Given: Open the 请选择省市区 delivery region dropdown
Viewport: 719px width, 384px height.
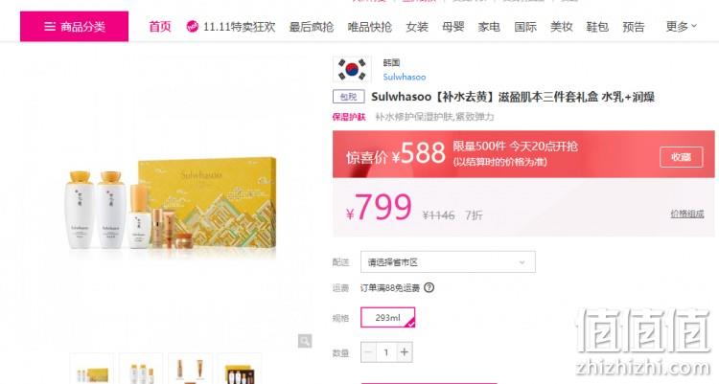Looking at the screenshot, I should click(448, 262).
